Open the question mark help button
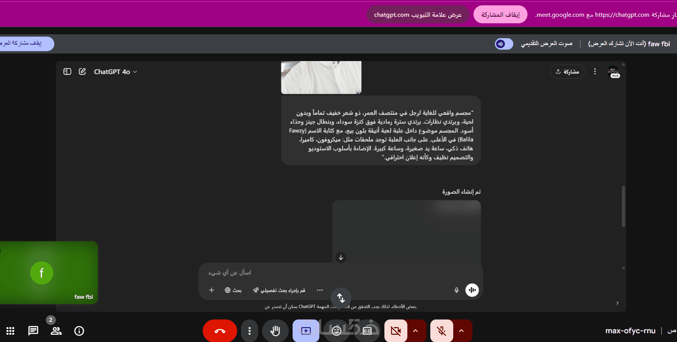The image size is (677, 342). pos(617,303)
